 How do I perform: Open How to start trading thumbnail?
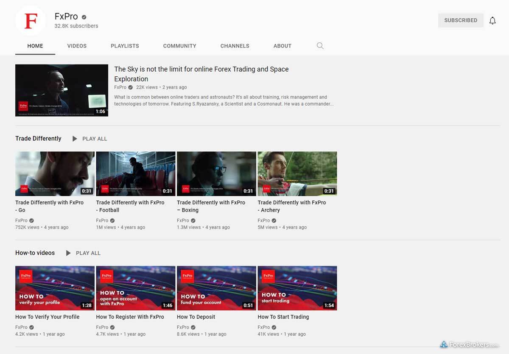pyautogui.click(x=297, y=288)
